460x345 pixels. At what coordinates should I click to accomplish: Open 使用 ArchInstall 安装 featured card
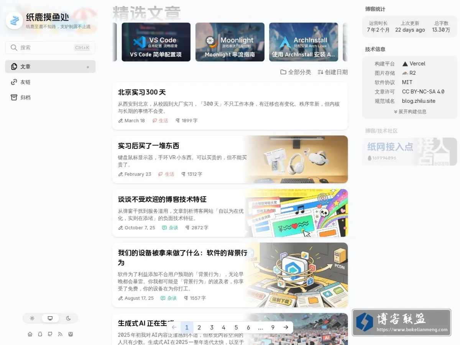tap(304, 42)
